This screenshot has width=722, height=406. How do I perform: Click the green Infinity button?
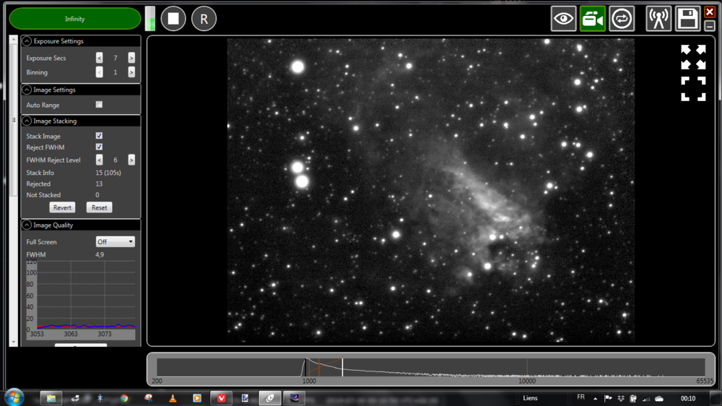(x=74, y=19)
